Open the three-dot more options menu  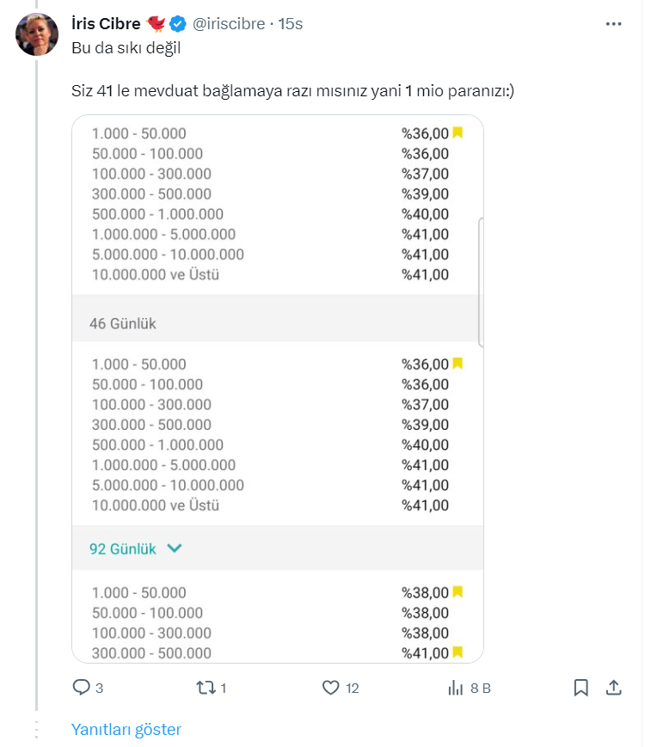[613, 24]
